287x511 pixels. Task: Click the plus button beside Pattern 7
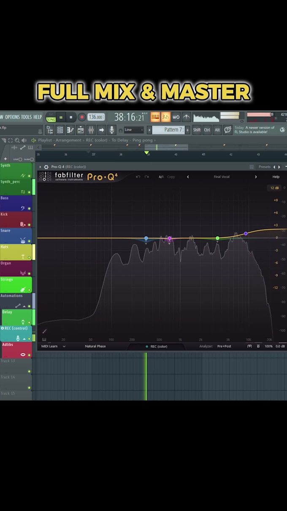pyautogui.click(x=188, y=130)
